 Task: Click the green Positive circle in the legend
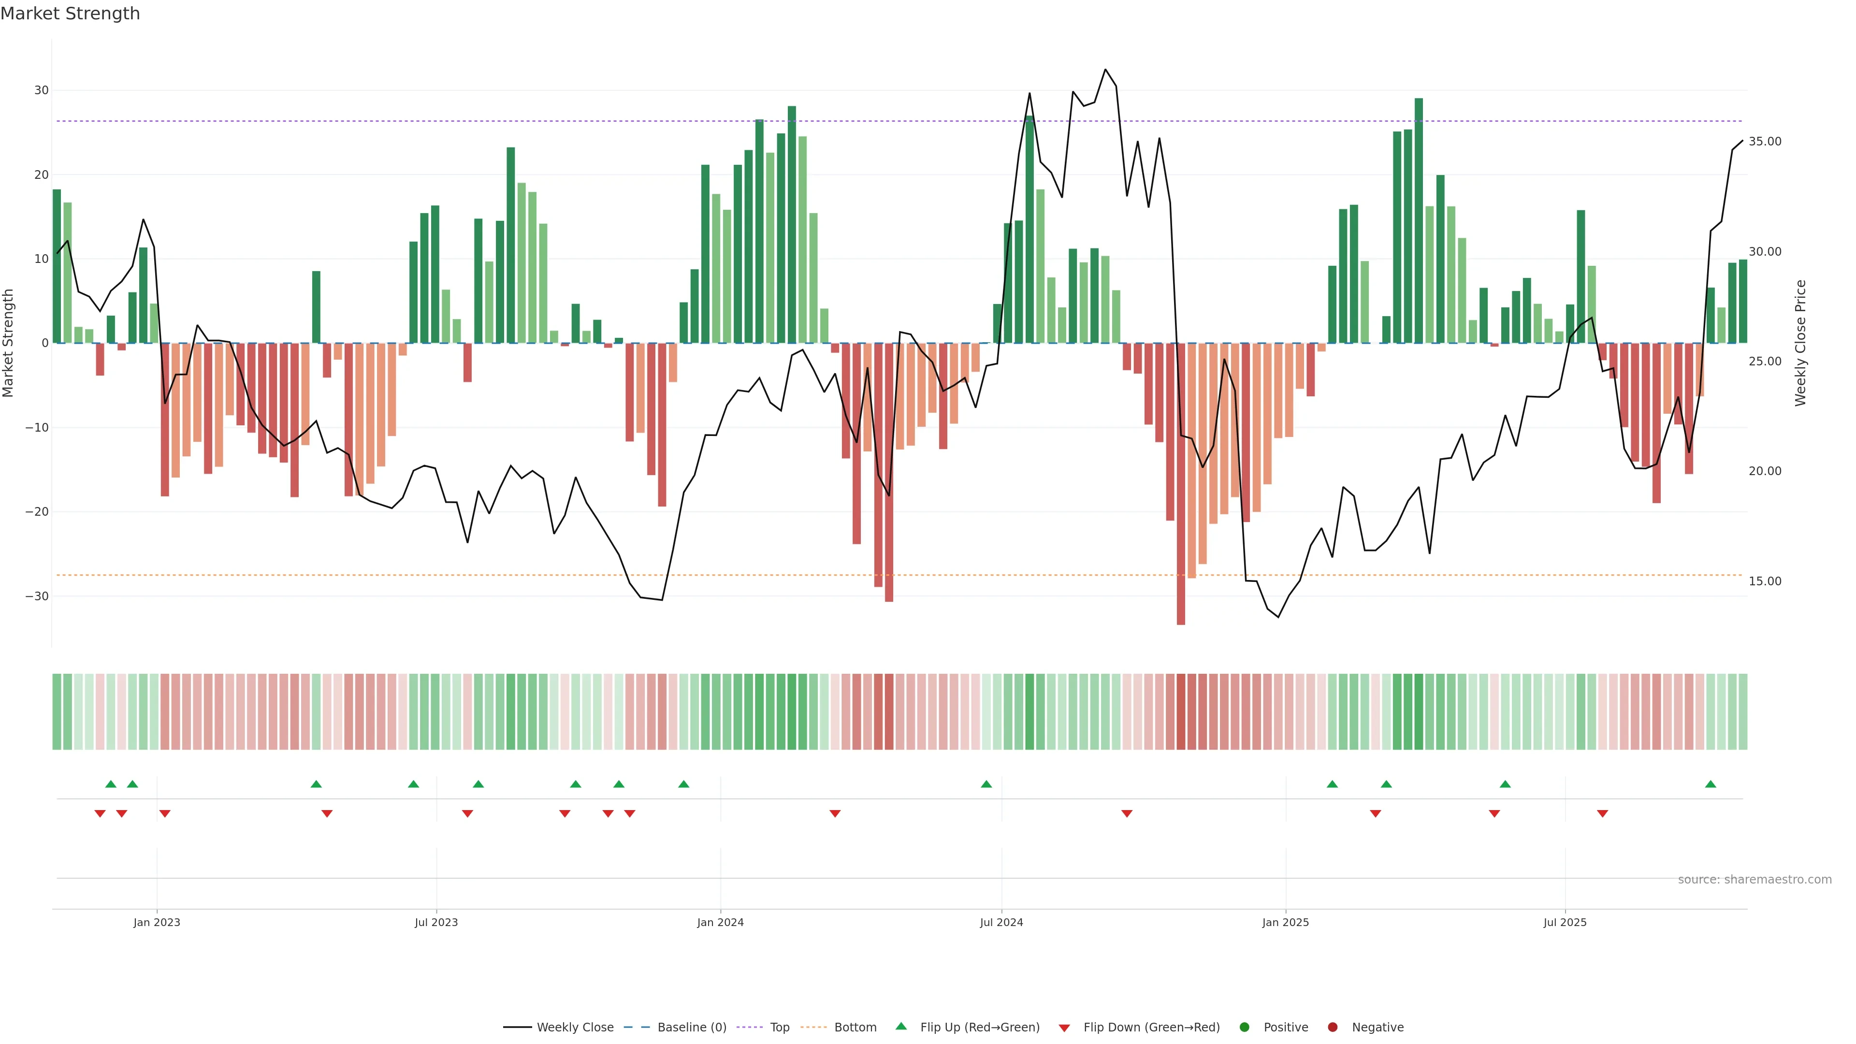[1244, 1028]
